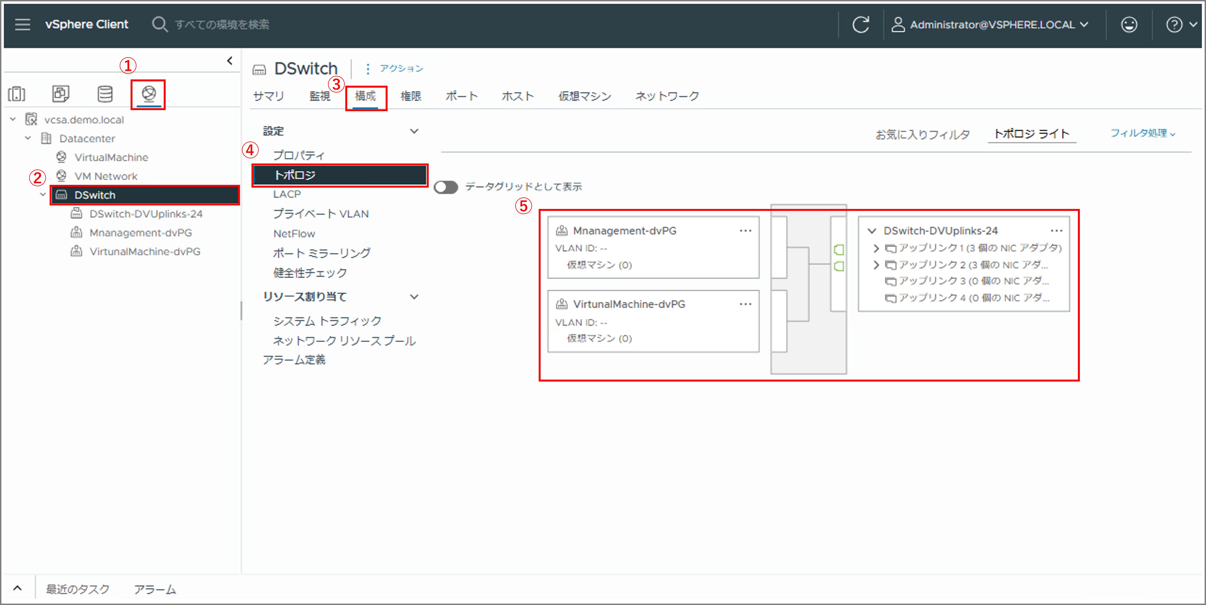Image resolution: width=1206 pixels, height=605 pixels.
Task: Open the プロパティ settings page
Action: click(x=299, y=155)
